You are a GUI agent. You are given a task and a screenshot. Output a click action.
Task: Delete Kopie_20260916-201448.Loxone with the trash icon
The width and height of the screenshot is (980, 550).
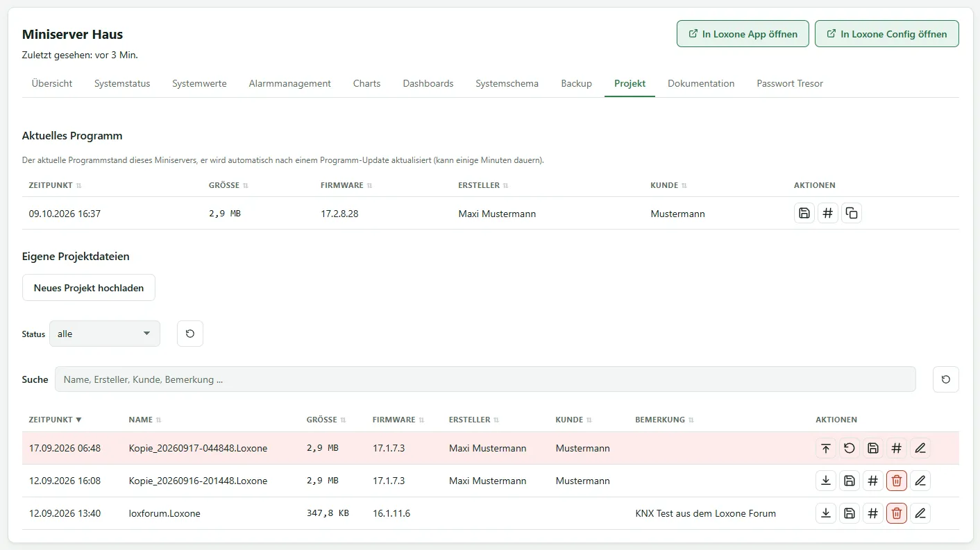tap(897, 481)
